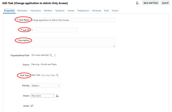The height and width of the screenshot is (112, 172).
Task: Select the Questions tab
Action: 60,11
